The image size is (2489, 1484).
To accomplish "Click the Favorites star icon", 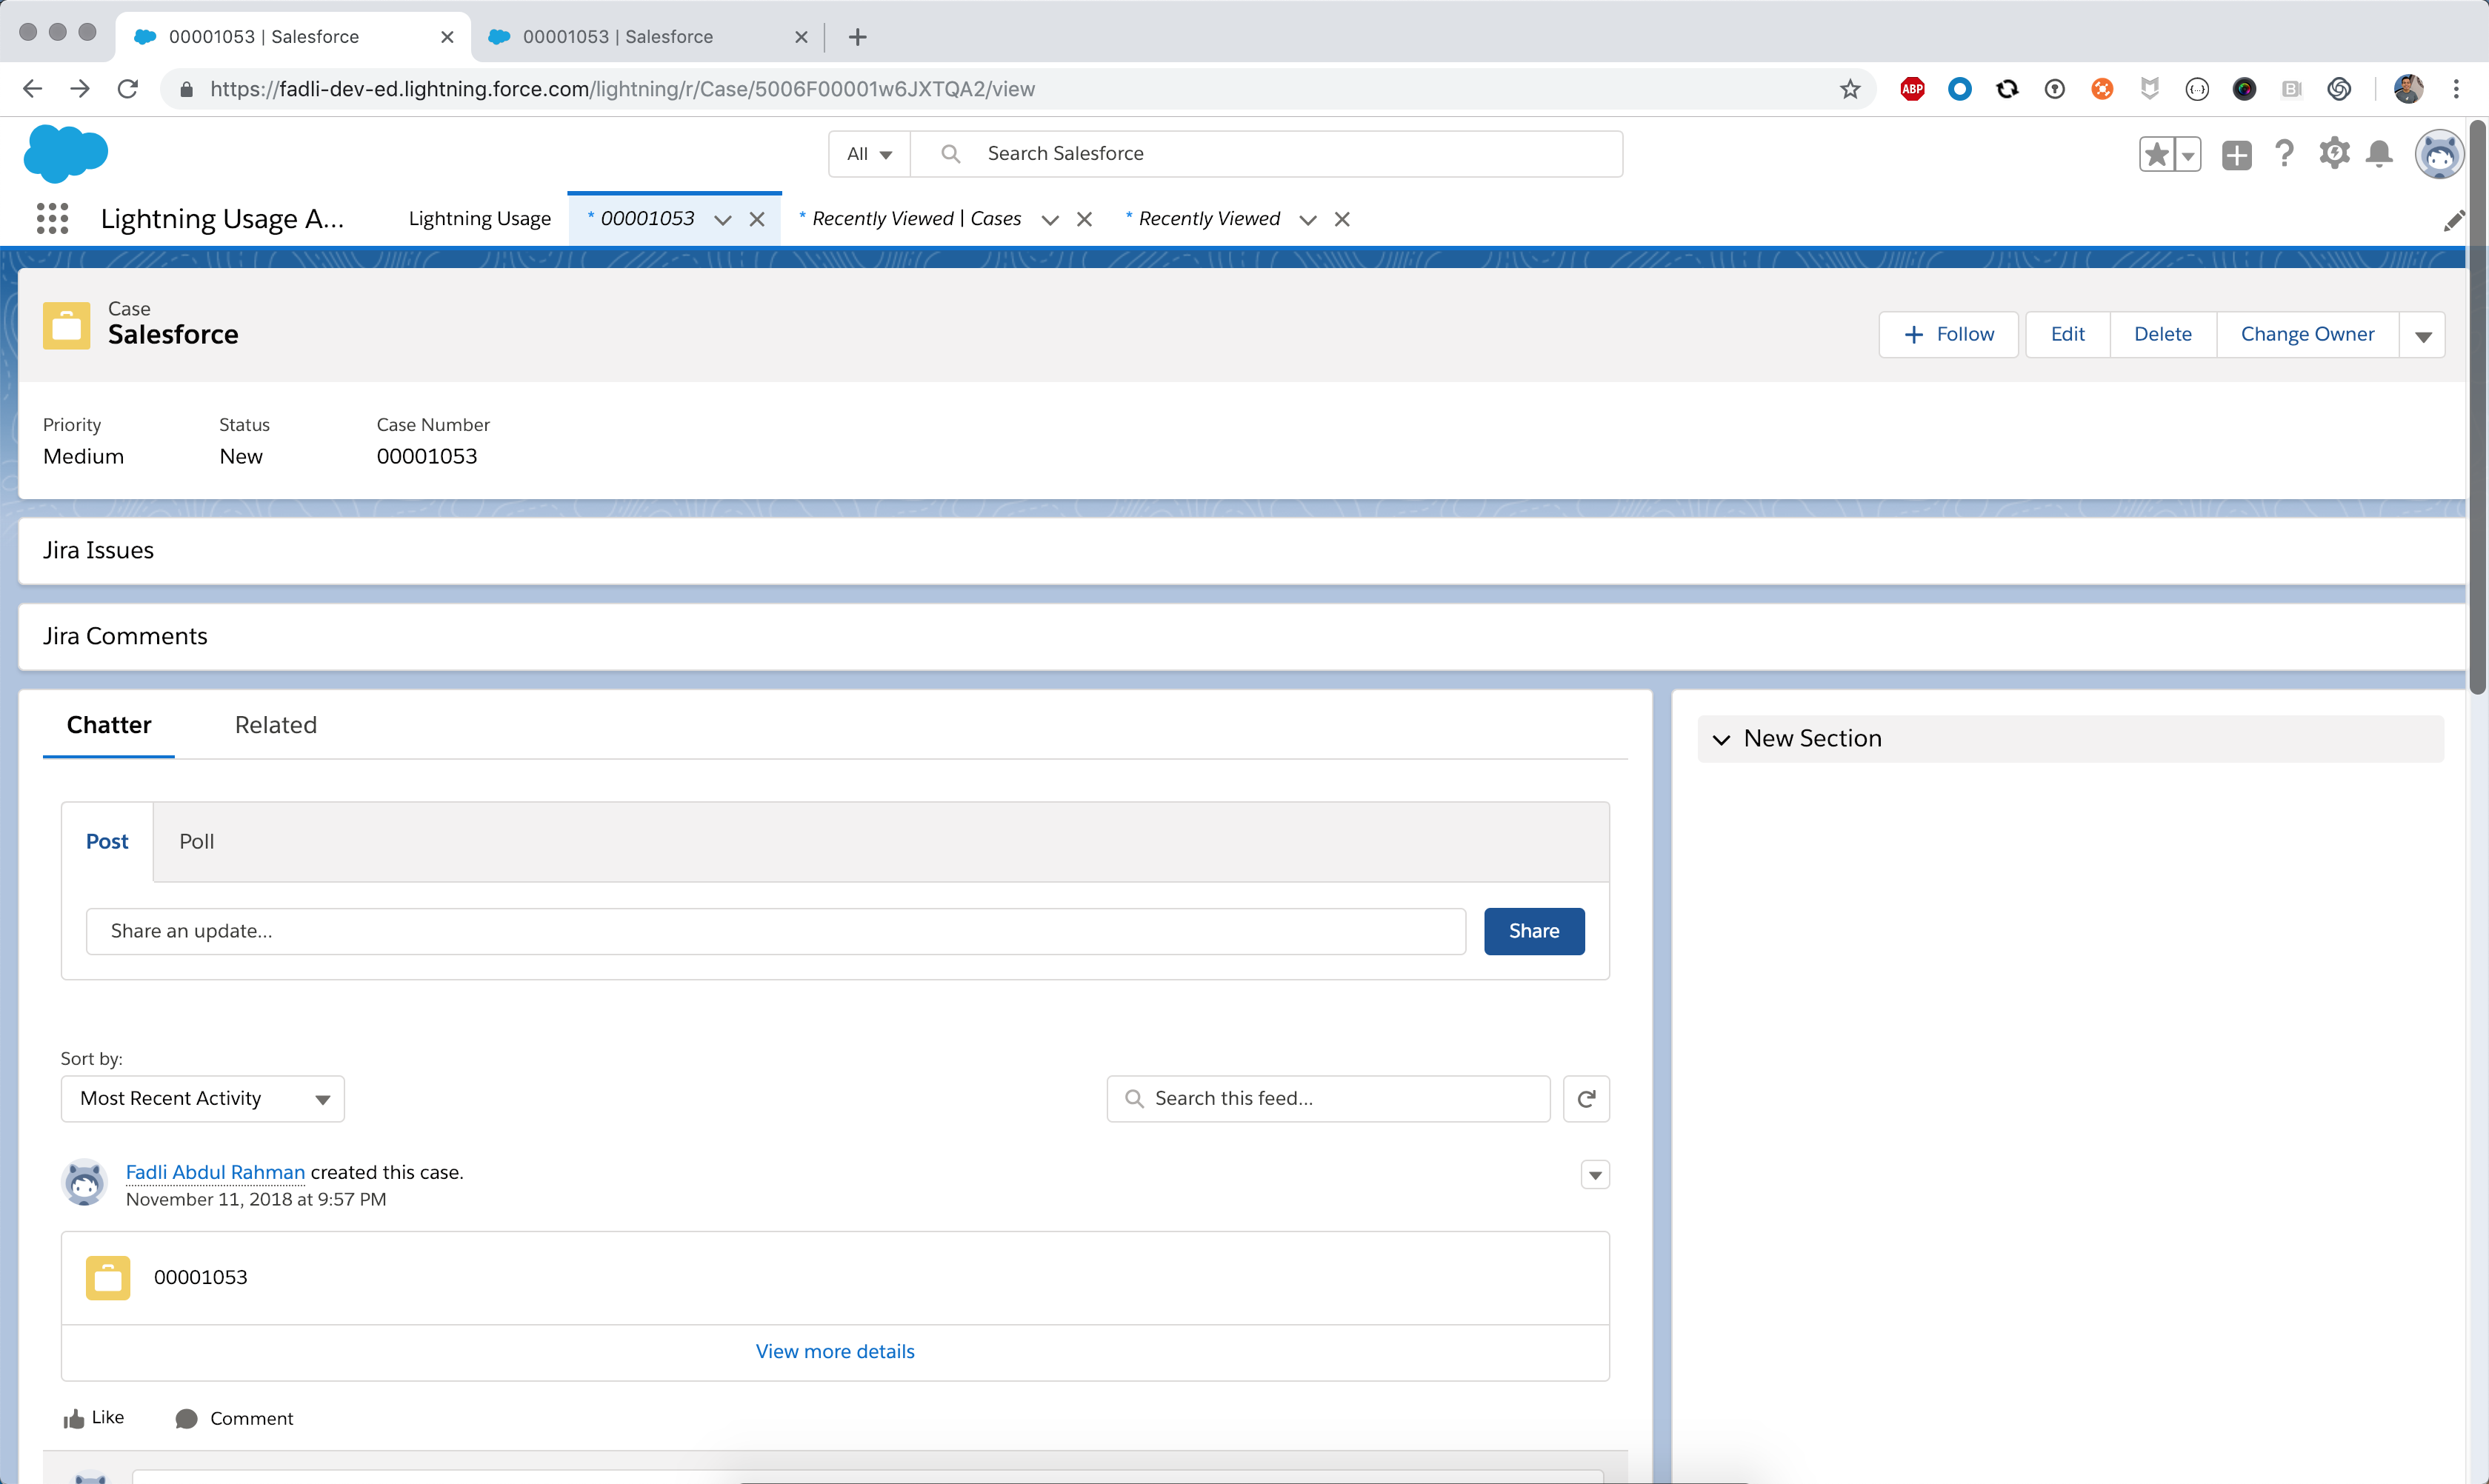I will [2157, 154].
